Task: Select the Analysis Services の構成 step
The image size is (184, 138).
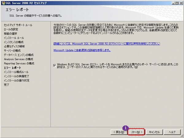Action: (18, 59)
